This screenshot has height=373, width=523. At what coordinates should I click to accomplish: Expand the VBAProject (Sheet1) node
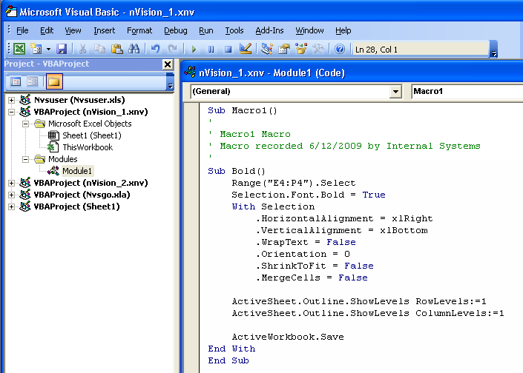11,206
